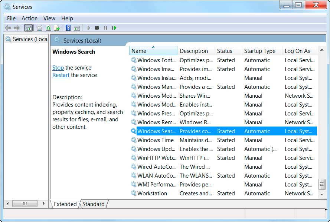Click the Stop the service link
The image size is (330, 222).
[58, 68]
